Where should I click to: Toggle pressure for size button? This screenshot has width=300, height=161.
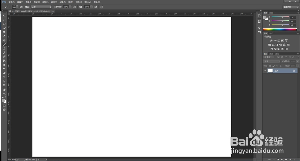[102, 7]
